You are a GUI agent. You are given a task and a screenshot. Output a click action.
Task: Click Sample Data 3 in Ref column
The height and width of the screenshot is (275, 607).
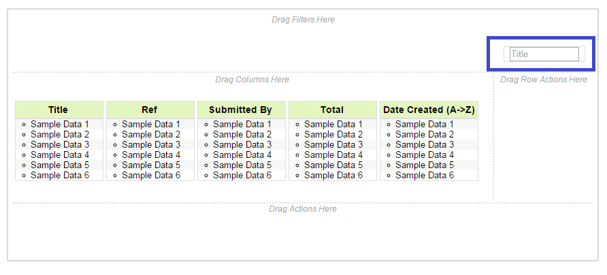(x=151, y=144)
